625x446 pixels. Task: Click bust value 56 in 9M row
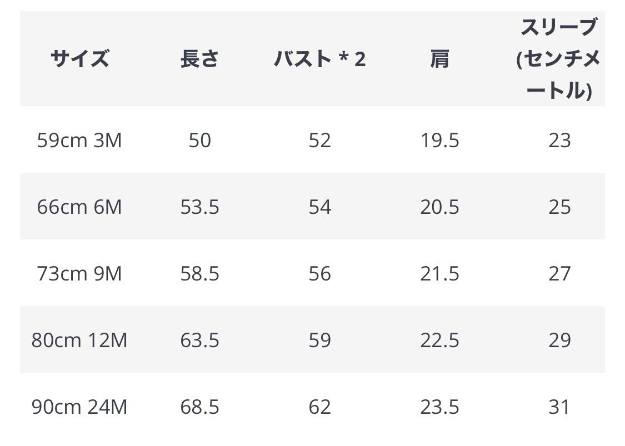pos(319,274)
